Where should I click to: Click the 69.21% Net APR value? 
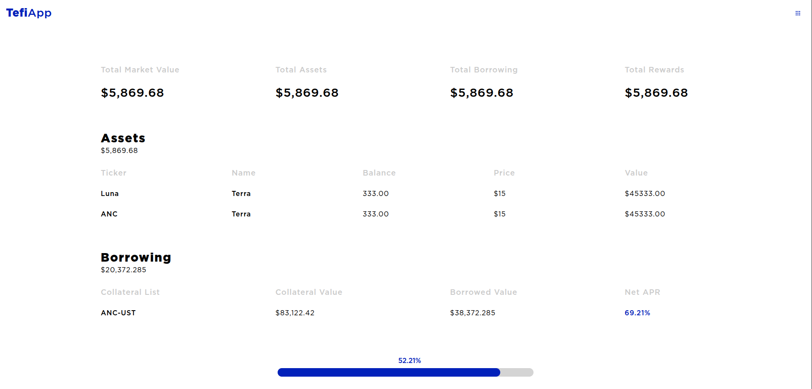point(637,313)
